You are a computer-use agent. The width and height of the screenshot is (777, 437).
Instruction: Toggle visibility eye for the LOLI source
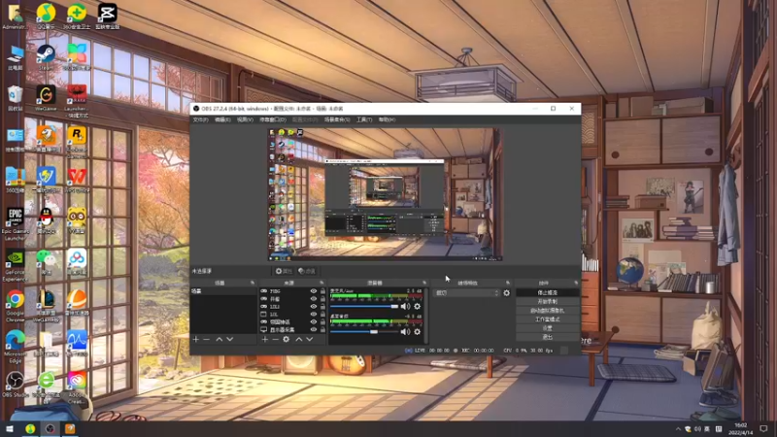[313, 307]
